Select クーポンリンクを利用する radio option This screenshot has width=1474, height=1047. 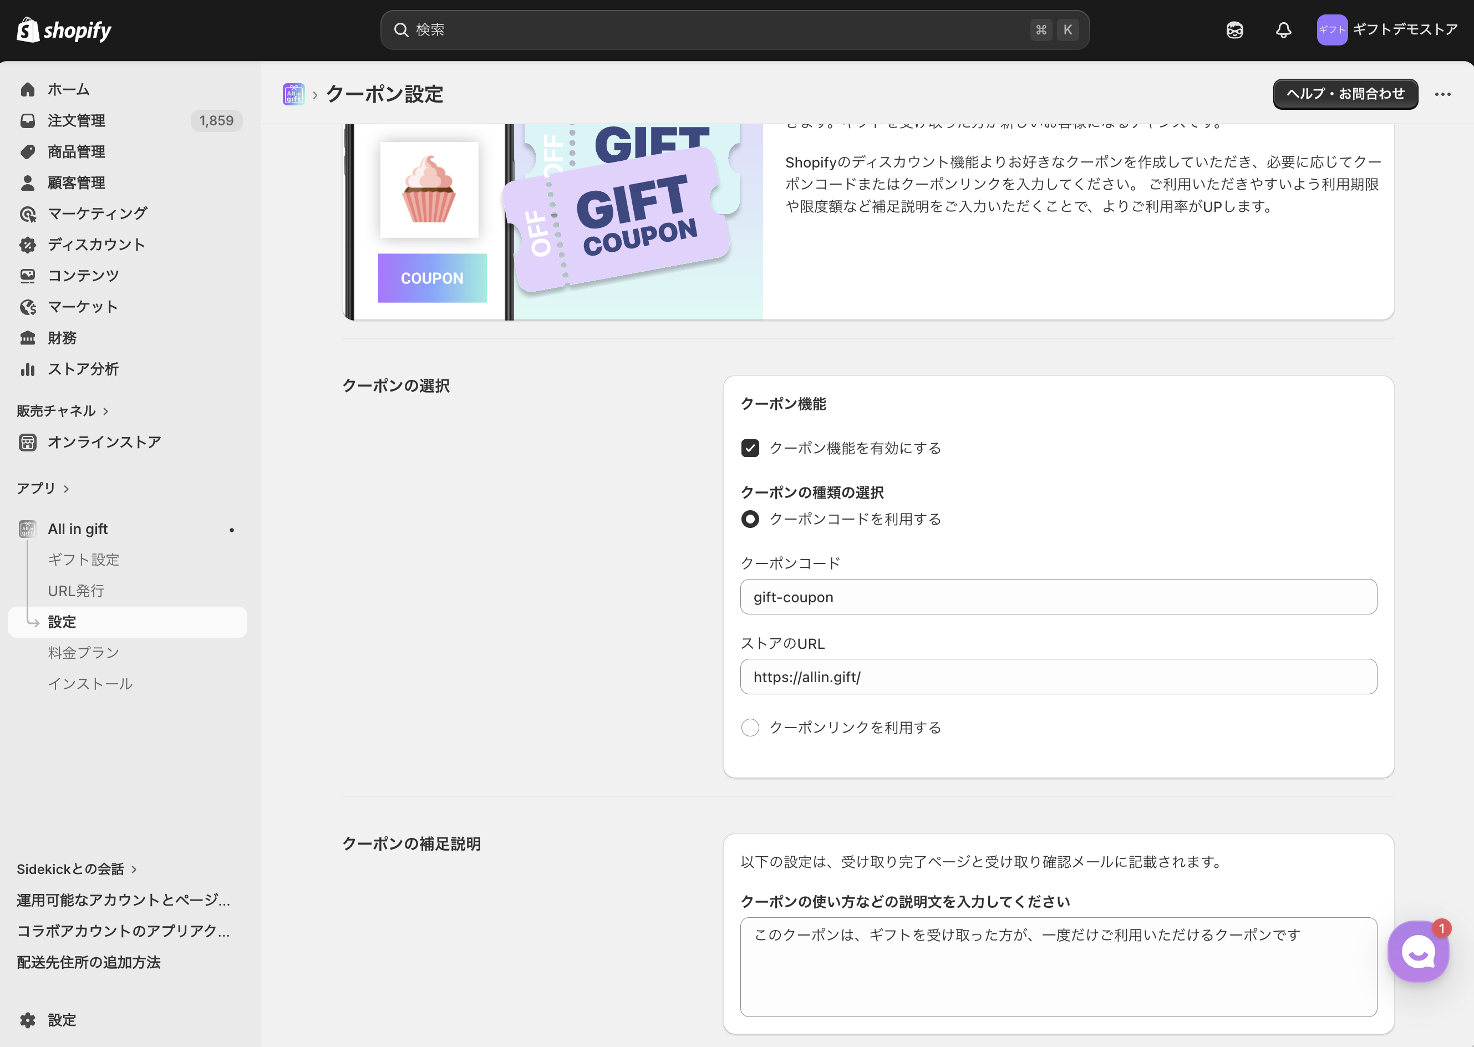coord(750,727)
